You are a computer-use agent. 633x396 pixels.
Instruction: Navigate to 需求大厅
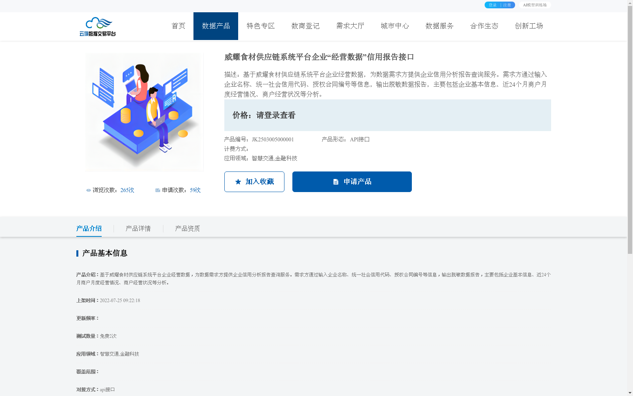click(x=350, y=26)
